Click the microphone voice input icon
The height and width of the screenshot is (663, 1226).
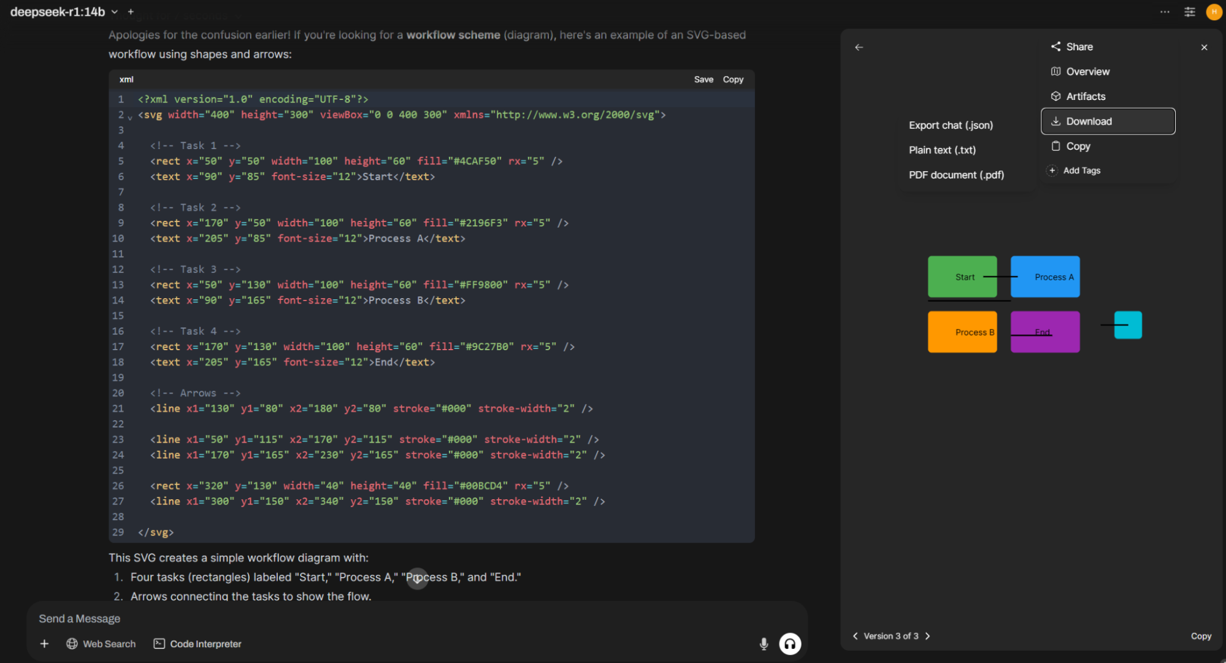[x=764, y=644]
